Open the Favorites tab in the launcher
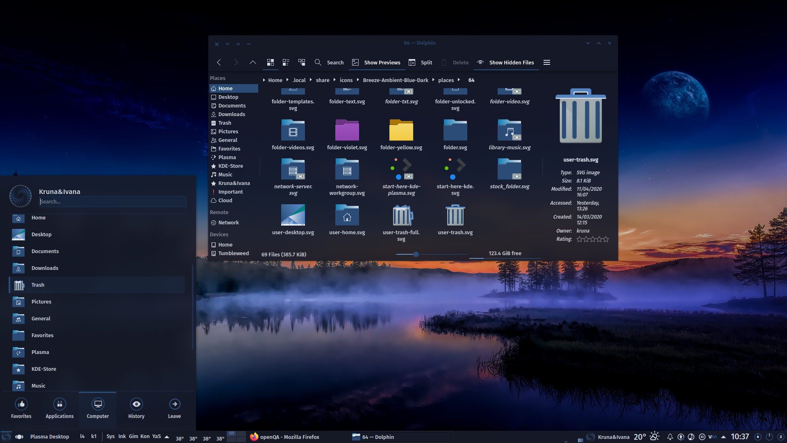This screenshot has width=787, height=443. click(21, 409)
